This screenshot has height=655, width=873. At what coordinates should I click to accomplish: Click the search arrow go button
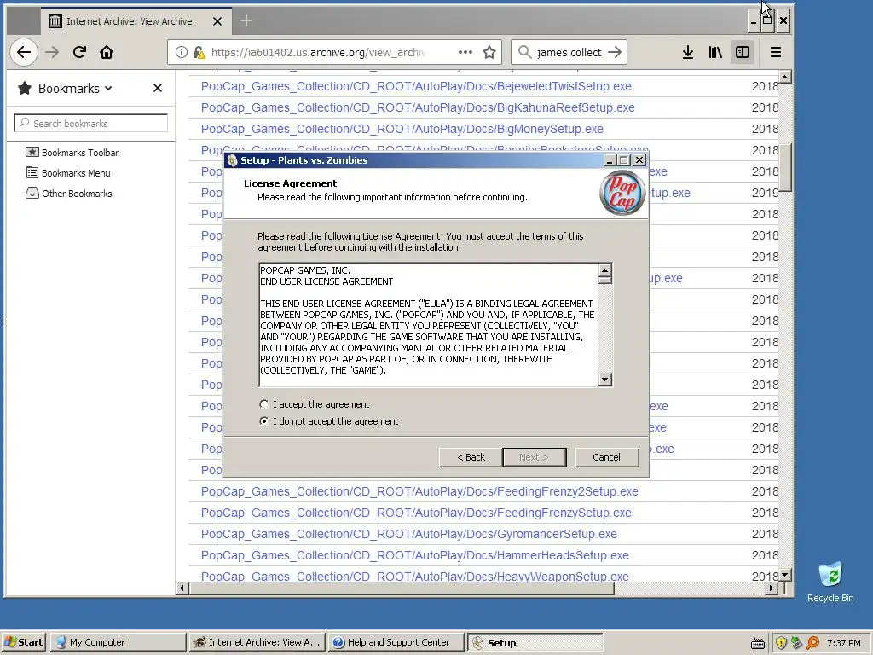(615, 52)
